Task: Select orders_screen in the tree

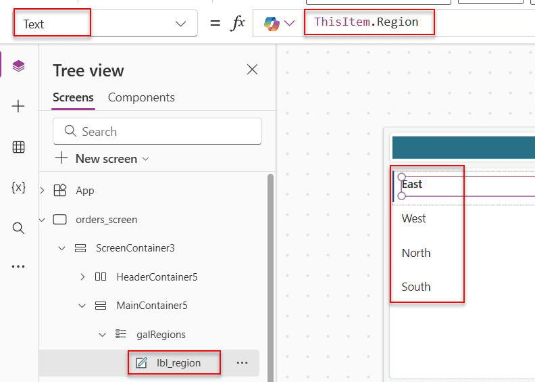Action: pyautogui.click(x=107, y=220)
